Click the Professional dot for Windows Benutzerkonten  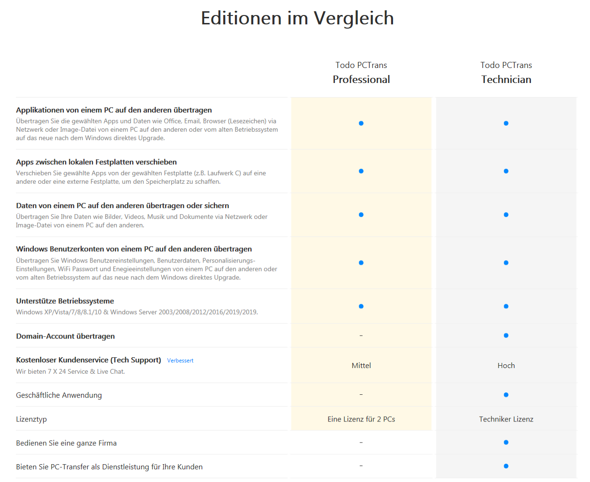coord(361,263)
